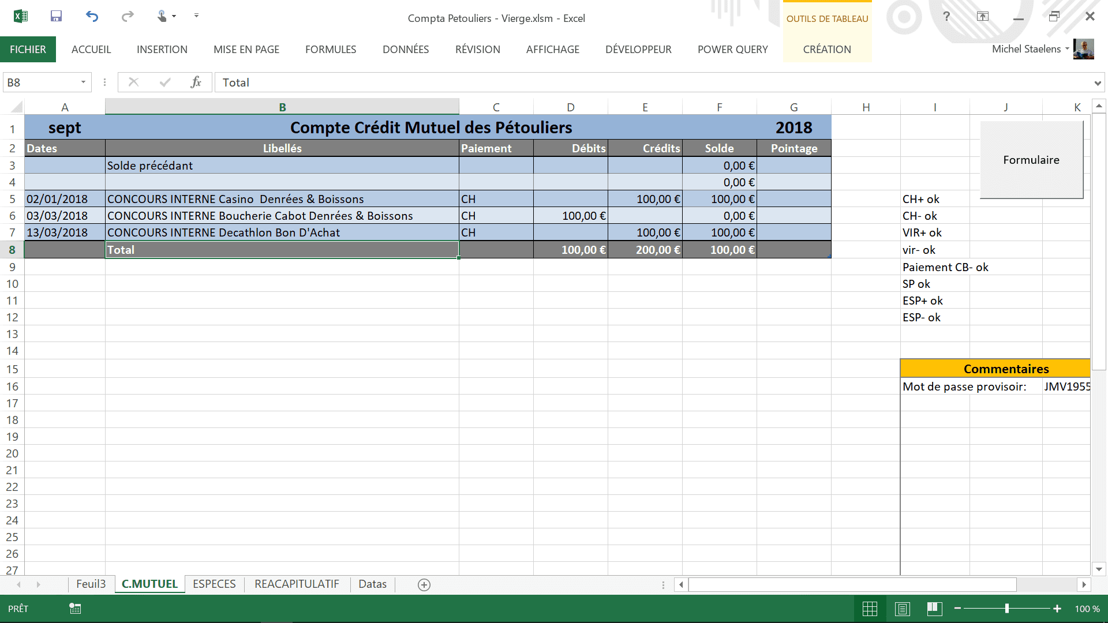Click the zoom slider handle
The width and height of the screenshot is (1108, 623).
[x=1007, y=609]
